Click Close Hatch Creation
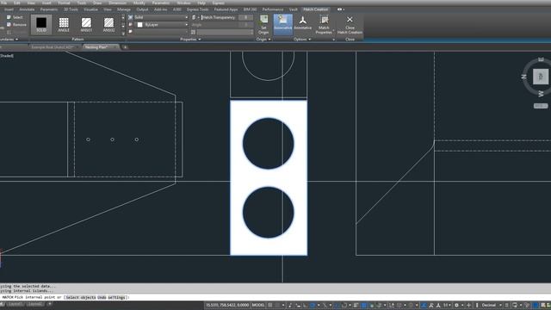 click(350, 24)
